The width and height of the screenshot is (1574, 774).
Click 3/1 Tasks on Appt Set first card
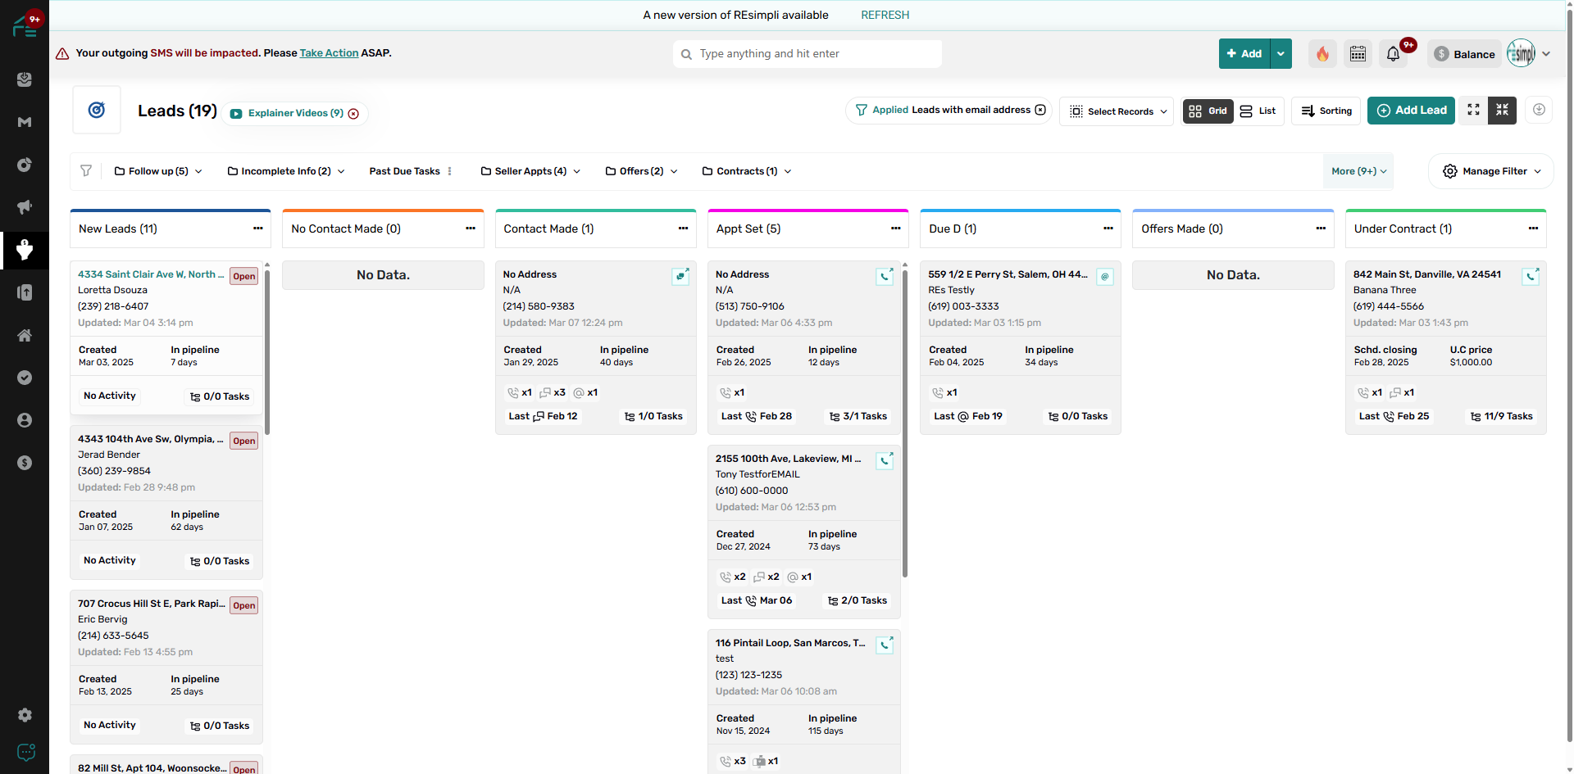tap(858, 416)
